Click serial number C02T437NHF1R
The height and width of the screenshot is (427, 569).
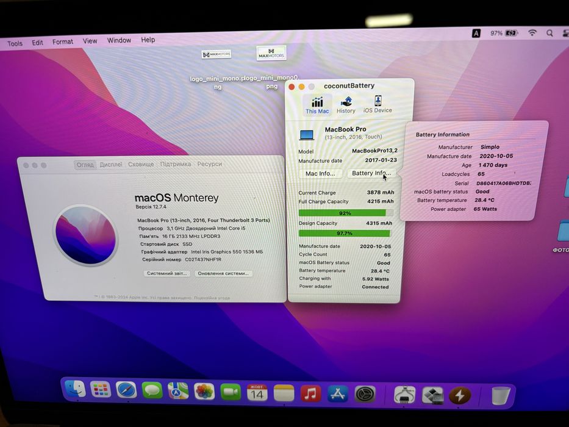(x=203, y=260)
